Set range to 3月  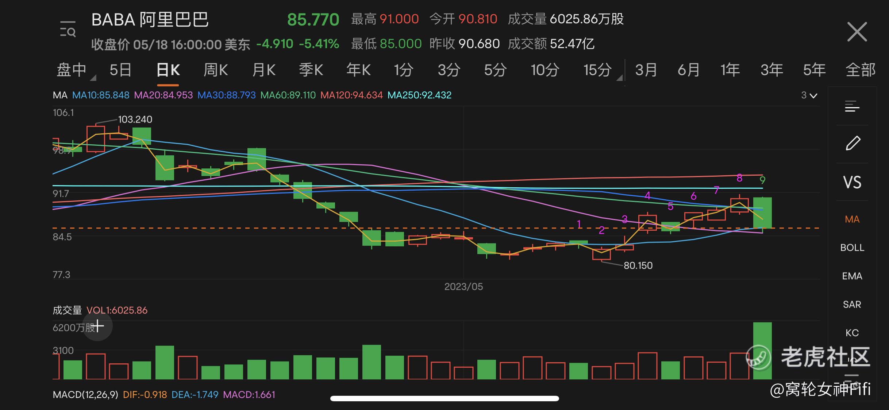[x=646, y=70]
